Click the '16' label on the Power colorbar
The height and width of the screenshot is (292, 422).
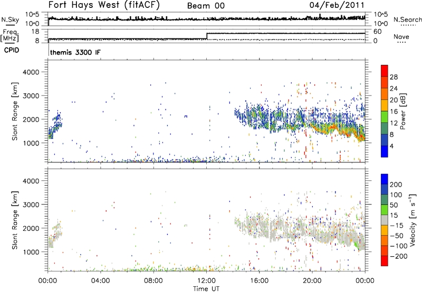click(394, 112)
